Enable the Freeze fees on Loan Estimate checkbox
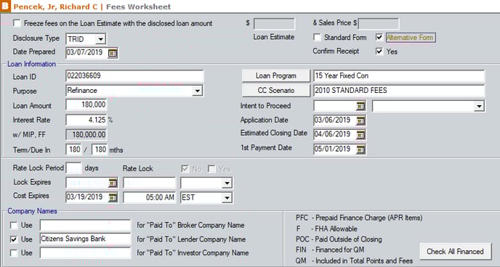Image resolution: width=500 pixels, height=267 pixels. (x=17, y=23)
